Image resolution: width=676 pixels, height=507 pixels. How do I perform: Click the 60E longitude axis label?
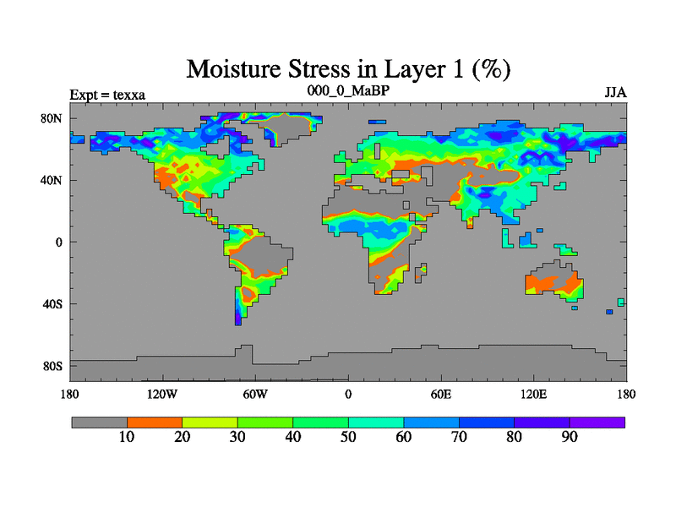(x=441, y=394)
